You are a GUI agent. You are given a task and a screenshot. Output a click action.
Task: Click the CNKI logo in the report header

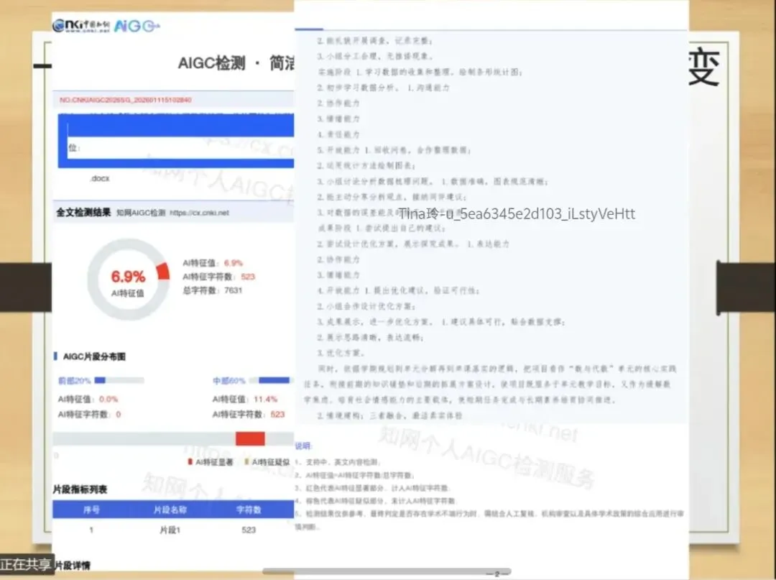(x=80, y=25)
